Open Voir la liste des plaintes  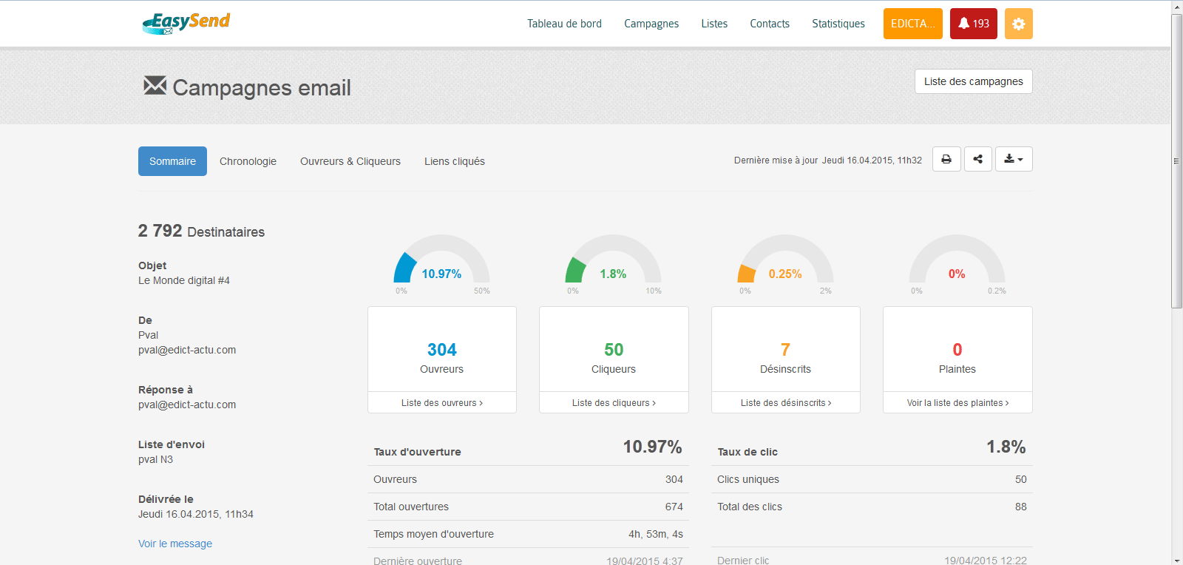[957, 403]
